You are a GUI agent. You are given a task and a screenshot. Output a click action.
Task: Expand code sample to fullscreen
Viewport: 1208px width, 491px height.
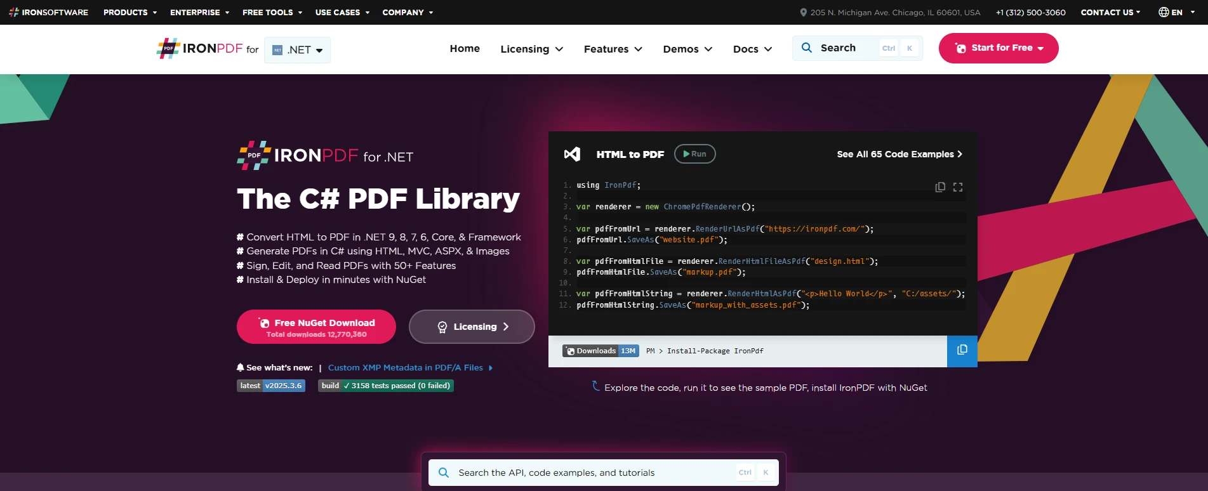958,187
